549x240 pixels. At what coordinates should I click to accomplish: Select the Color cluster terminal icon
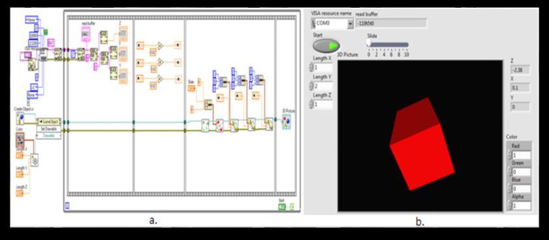pyautogui.click(x=20, y=140)
